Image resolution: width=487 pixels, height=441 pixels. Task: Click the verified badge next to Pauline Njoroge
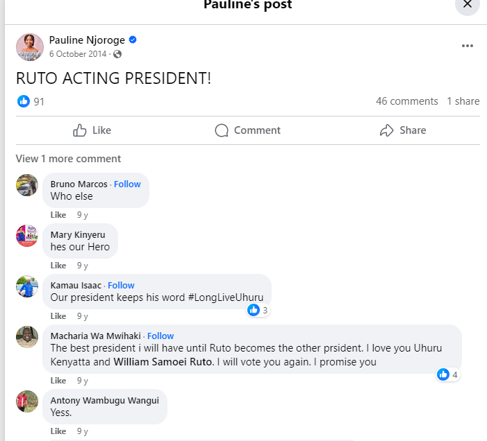tap(133, 40)
